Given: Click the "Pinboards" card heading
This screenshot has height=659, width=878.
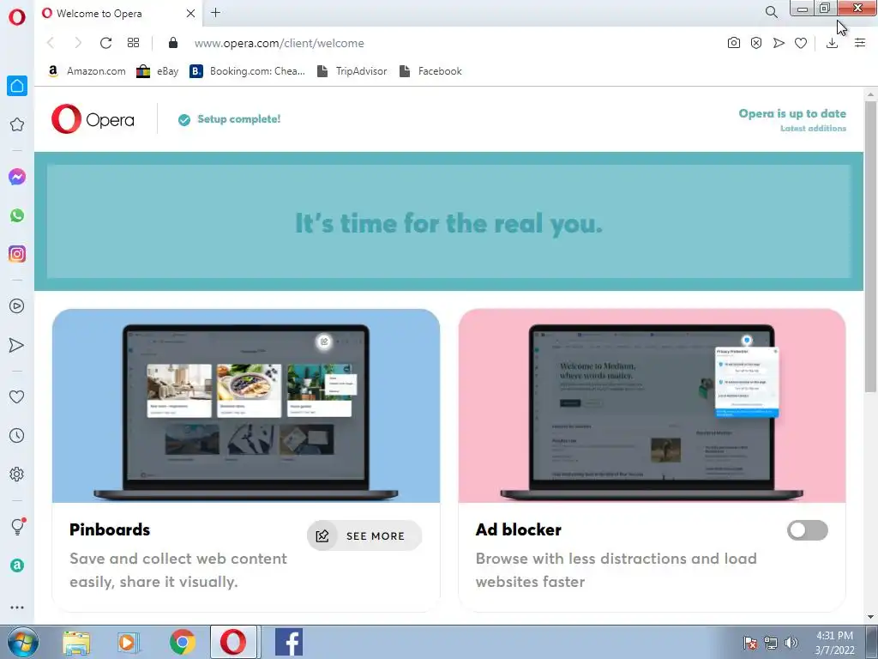Looking at the screenshot, I should tap(110, 529).
